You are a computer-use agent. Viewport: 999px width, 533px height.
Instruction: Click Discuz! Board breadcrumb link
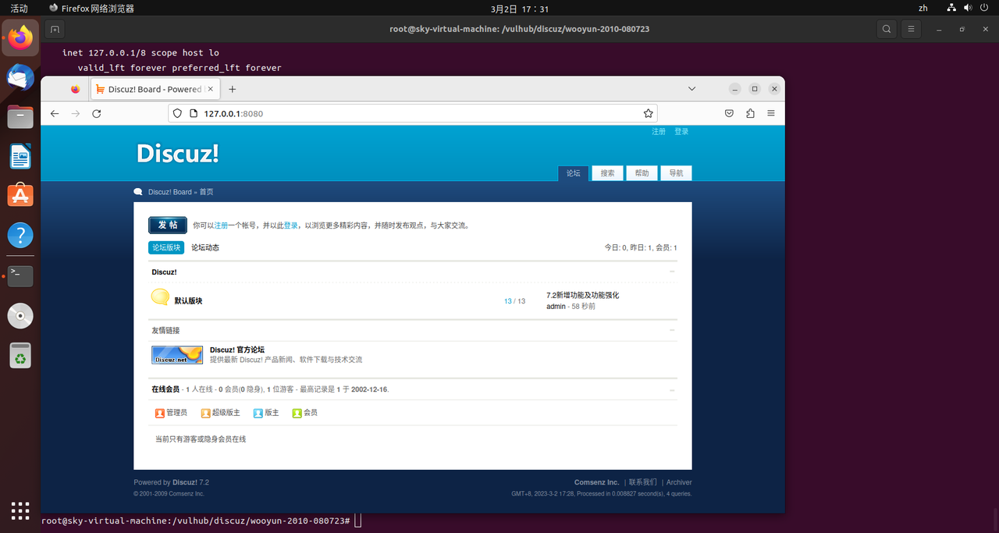tap(170, 192)
